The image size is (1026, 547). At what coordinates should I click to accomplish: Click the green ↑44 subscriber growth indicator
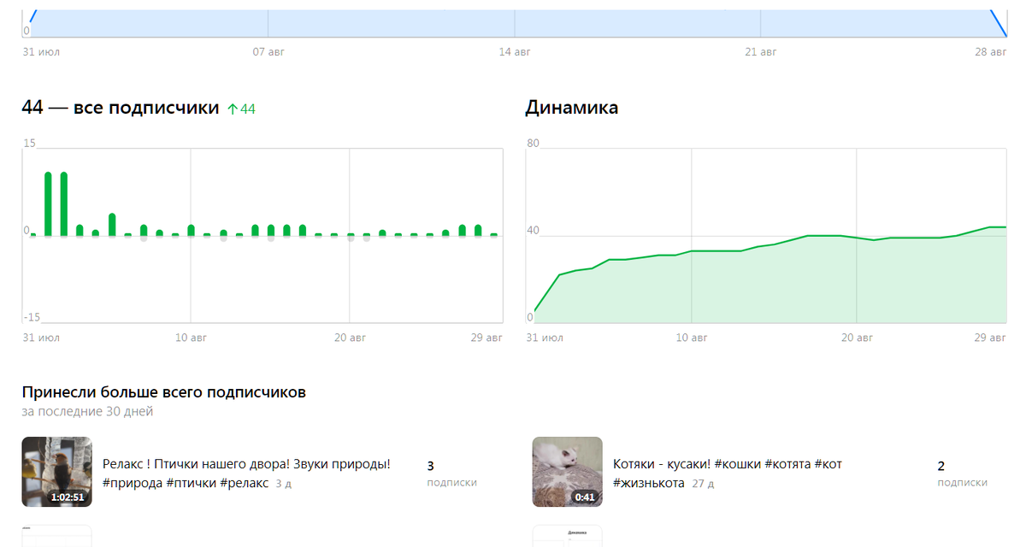click(241, 109)
